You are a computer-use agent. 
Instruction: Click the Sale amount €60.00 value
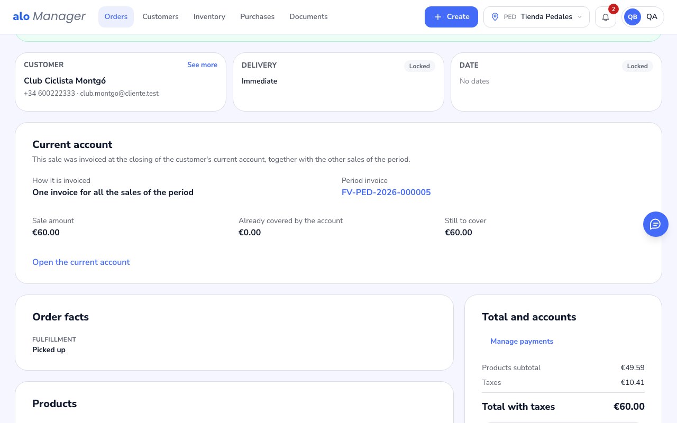coord(46,233)
